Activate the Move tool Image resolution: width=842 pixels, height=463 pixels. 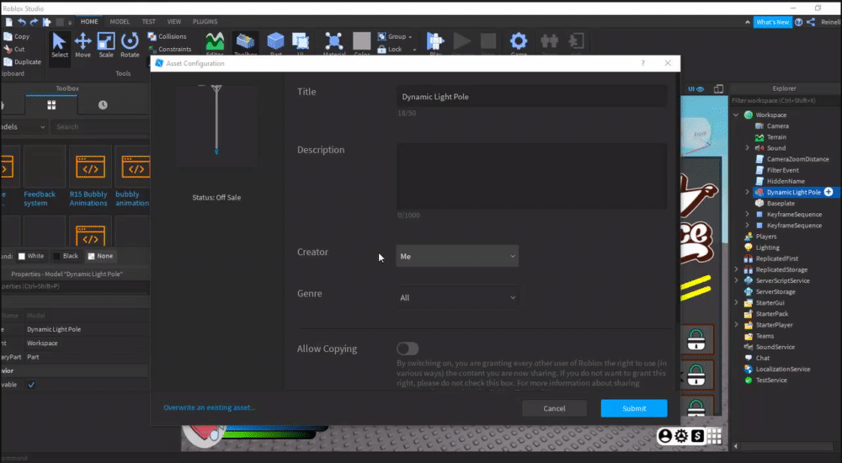click(83, 45)
